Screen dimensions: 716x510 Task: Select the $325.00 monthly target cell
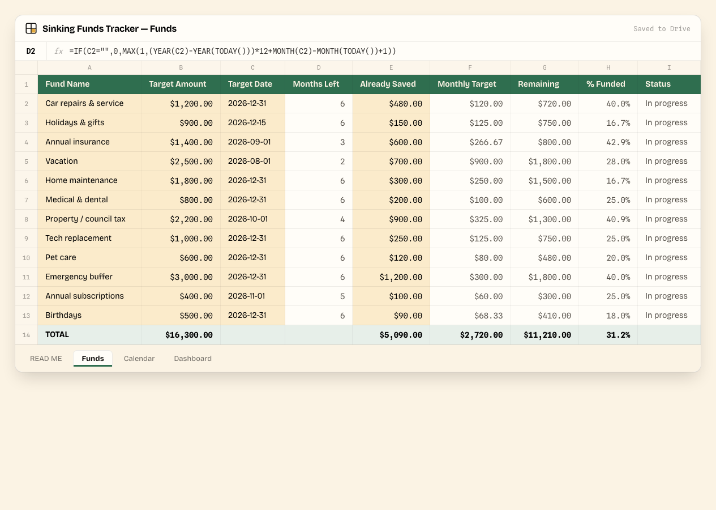pyautogui.click(x=470, y=219)
